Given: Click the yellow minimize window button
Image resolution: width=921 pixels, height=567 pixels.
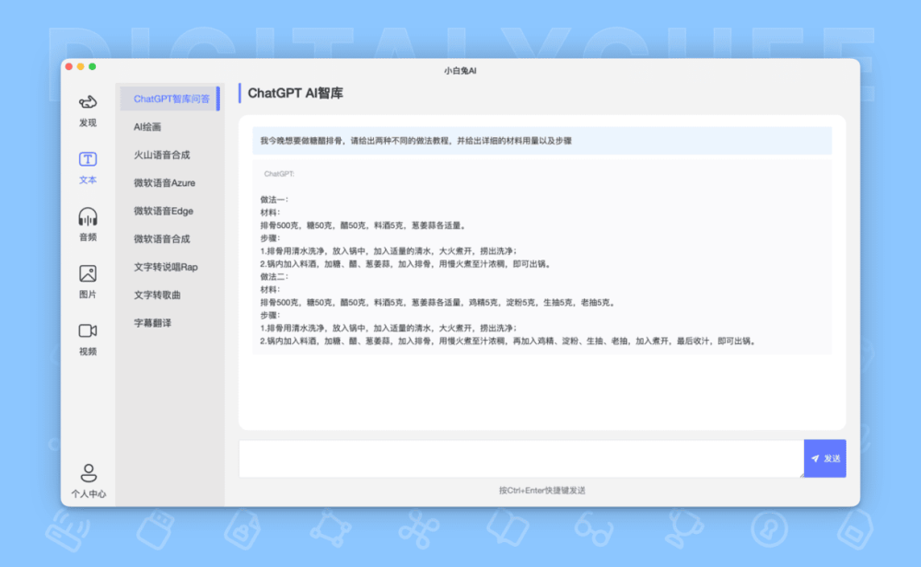Looking at the screenshot, I should (x=80, y=67).
